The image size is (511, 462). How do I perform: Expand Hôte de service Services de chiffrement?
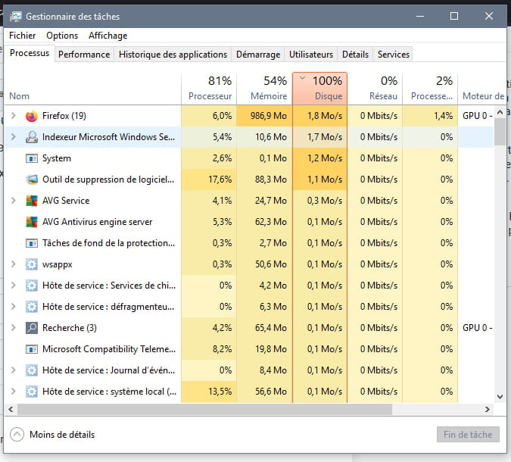click(x=13, y=285)
